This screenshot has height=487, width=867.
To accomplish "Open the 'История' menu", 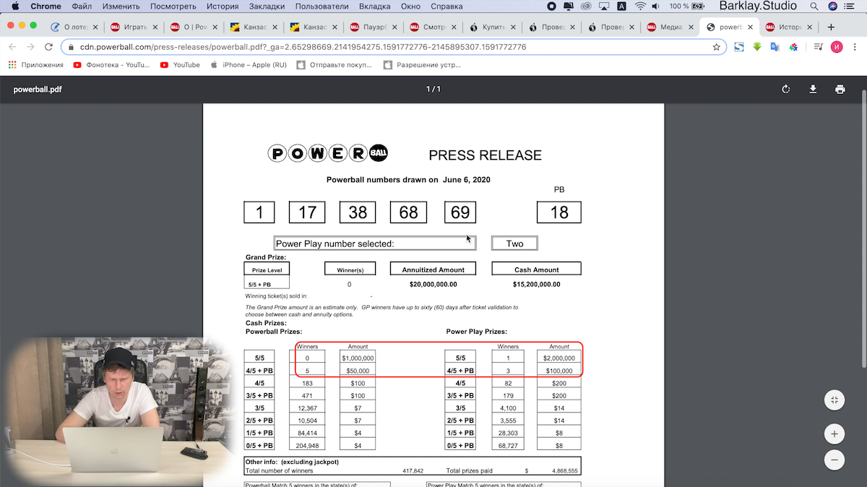I will coord(223,7).
